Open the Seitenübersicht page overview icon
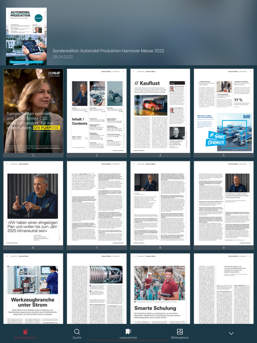Image resolution: width=257 pixels, height=343 pixels. pos(25,332)
